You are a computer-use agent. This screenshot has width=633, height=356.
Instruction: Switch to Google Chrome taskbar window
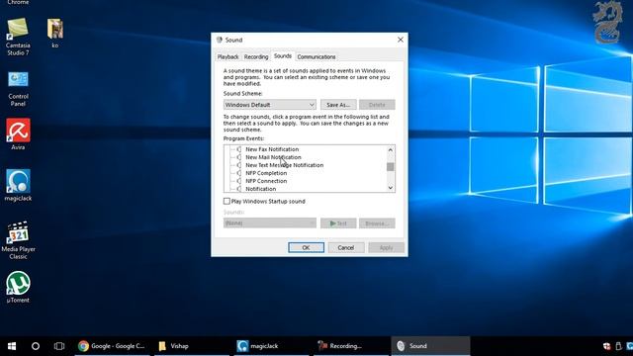pos(112,346)
